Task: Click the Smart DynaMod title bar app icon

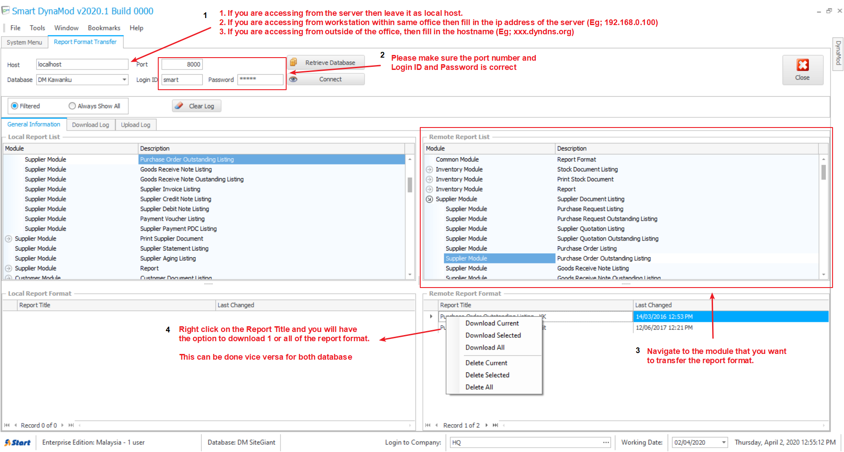Action: tap(5, 11)
